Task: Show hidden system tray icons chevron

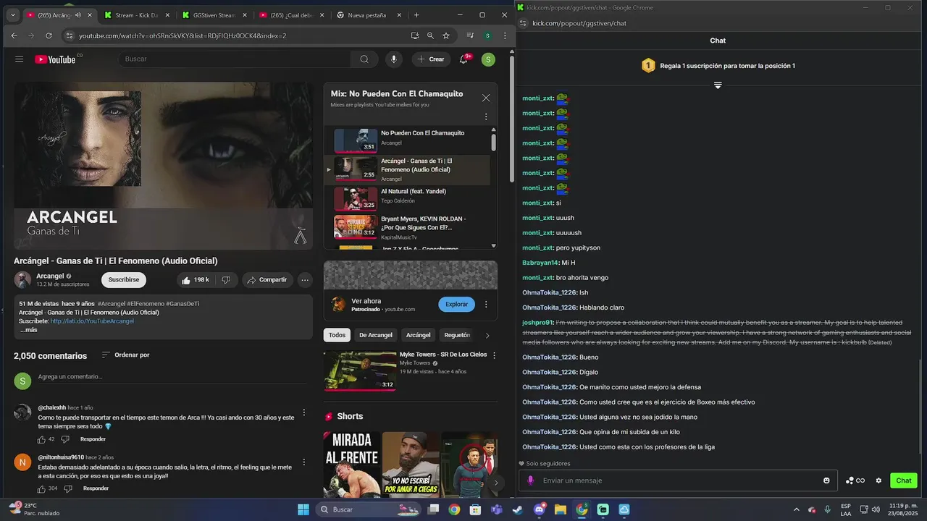Action: click(797, 509)
